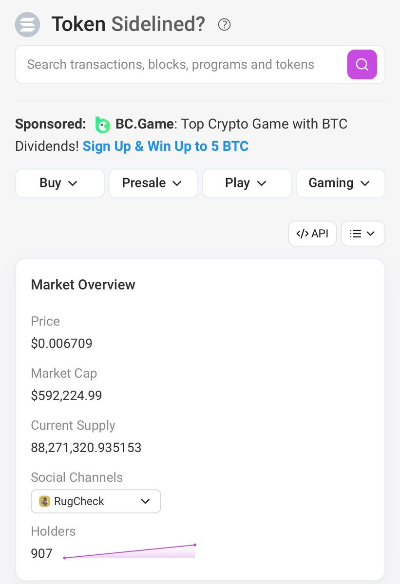Select the Current Supply value
The height and width of the screenshot is (584, 400).
86,447
